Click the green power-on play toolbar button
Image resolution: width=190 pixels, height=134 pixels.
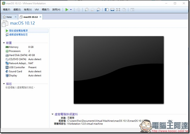pos(67,10)
